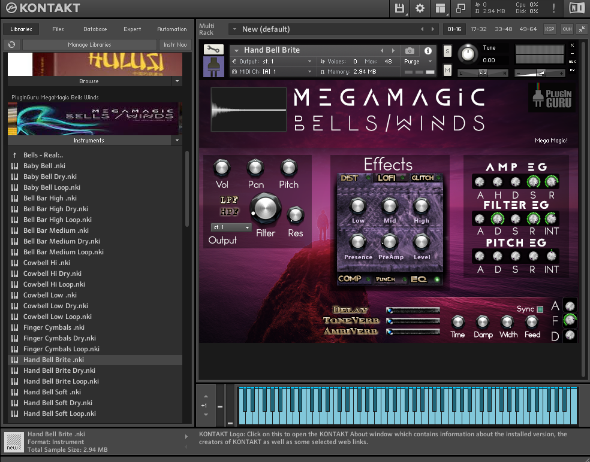
Task: Click the Instr Nav button
Action: coord(175,44)
